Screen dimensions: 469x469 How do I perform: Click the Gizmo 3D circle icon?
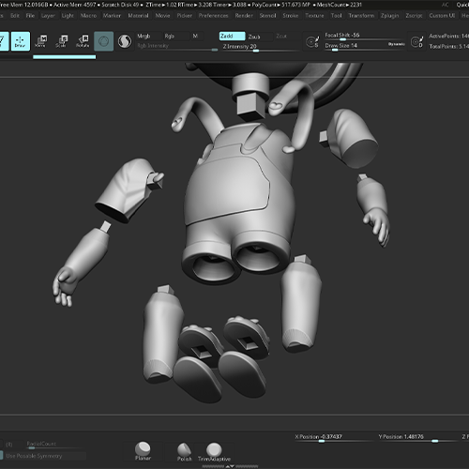pos(103,41)
